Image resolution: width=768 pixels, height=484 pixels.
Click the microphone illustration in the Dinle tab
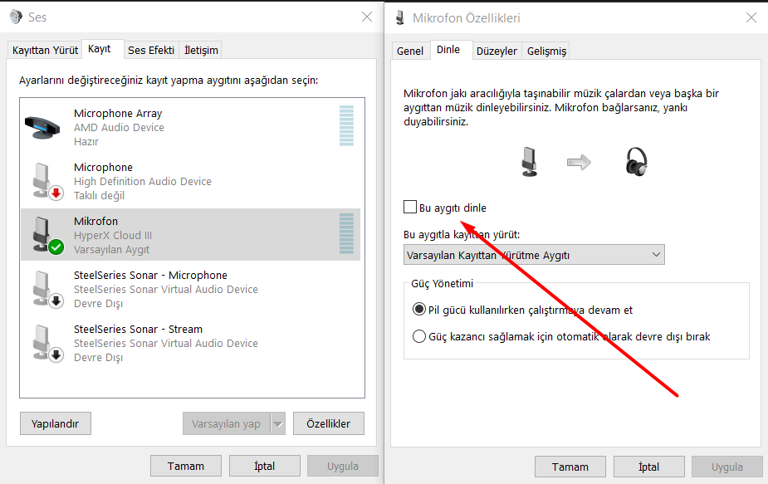(529, 162)
